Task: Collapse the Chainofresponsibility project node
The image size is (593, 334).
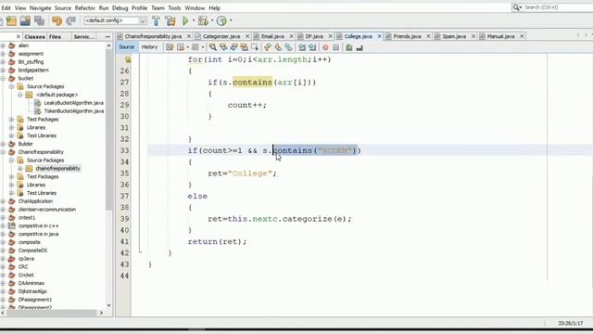Action: (3, 152)
